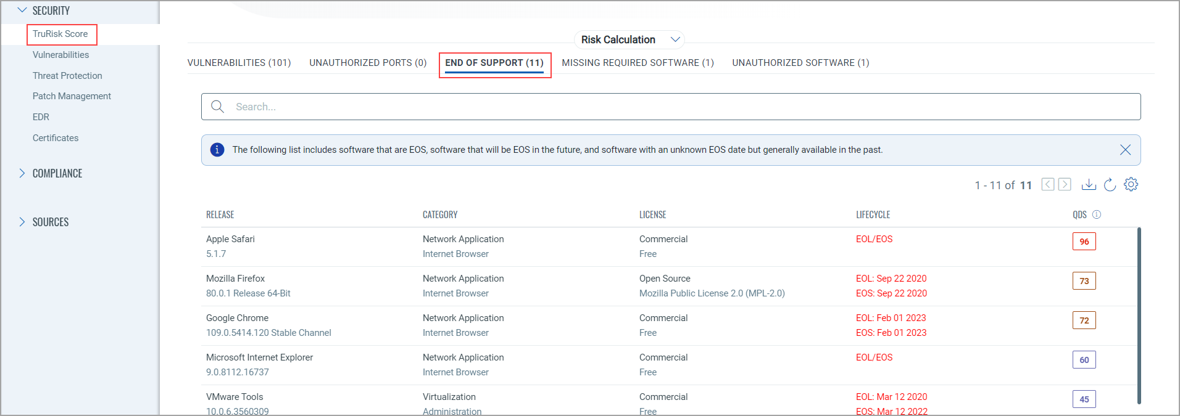The width and height of the screenshot is (1180, 416).
Task: Click the CATEGORY column header
Action: pyautogui.click(x=440, y=214)
